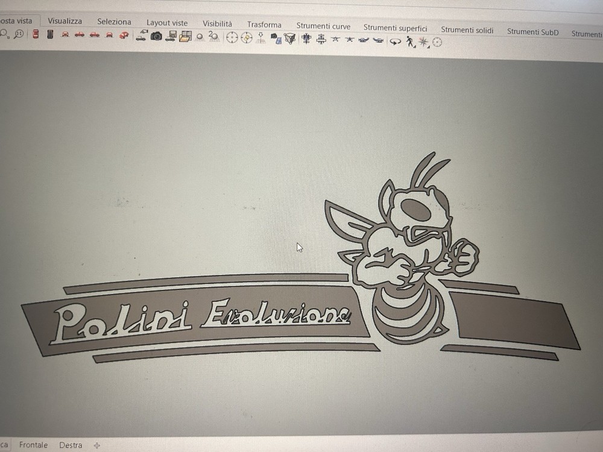This screenshot has width=603, height=452.
Task: Click the arrow pointing onto plane icon
Action: pos(260,37)
